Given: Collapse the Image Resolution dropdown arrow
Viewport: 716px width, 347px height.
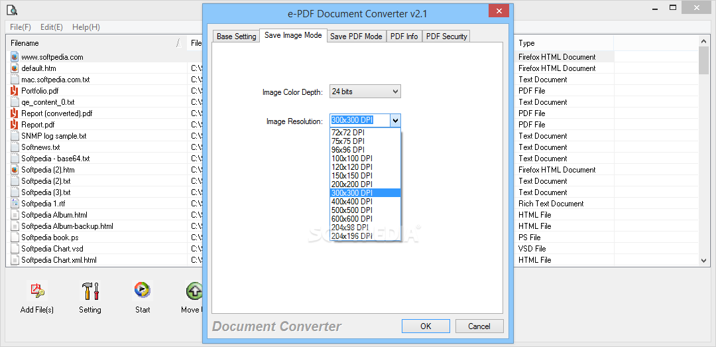Looking at the screenshot, I should click(x=395, y=121).
